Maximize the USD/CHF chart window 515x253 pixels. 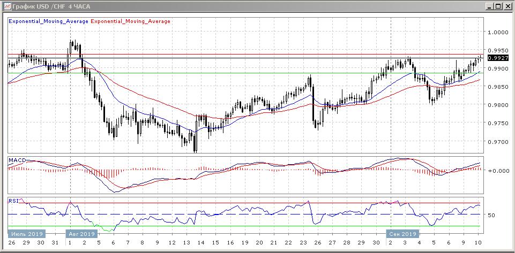click(498, 6)
